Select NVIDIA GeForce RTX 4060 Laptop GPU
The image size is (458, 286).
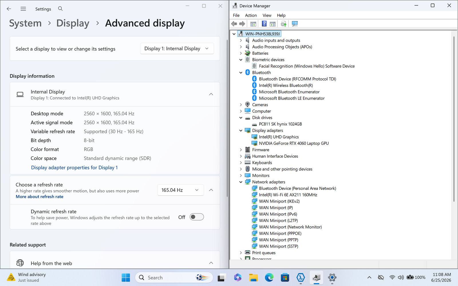tap(294, 144)
